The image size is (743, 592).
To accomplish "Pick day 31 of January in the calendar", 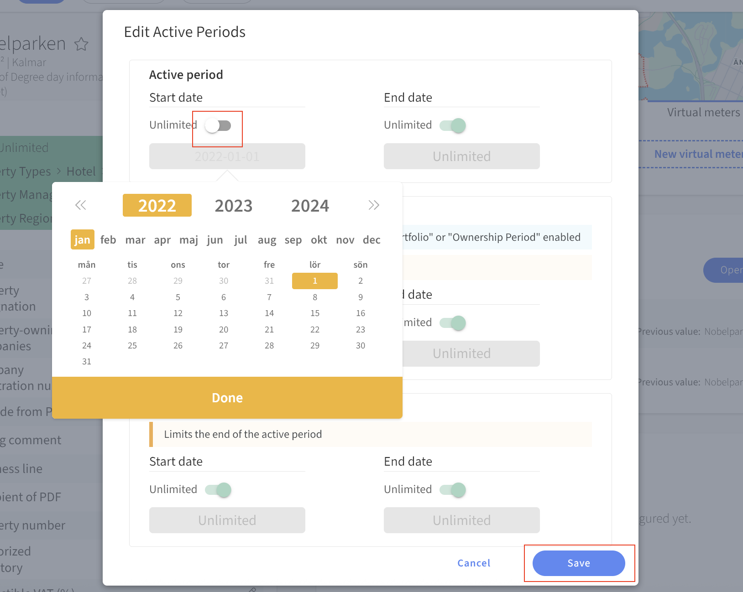I will pos(87,362).
